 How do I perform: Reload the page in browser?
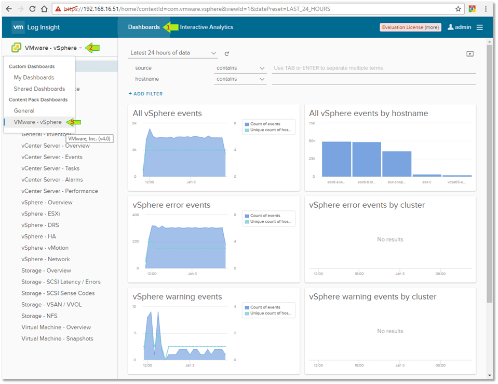click(32, 9)
